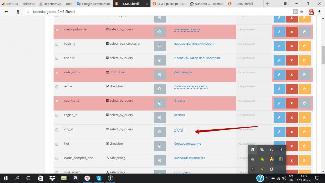Click grey check button in city_id row
325x183 pixels.
tap(160, 132)
